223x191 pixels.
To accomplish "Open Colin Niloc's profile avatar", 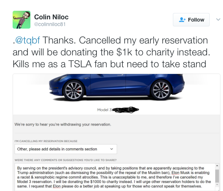I will coord(22,20).
